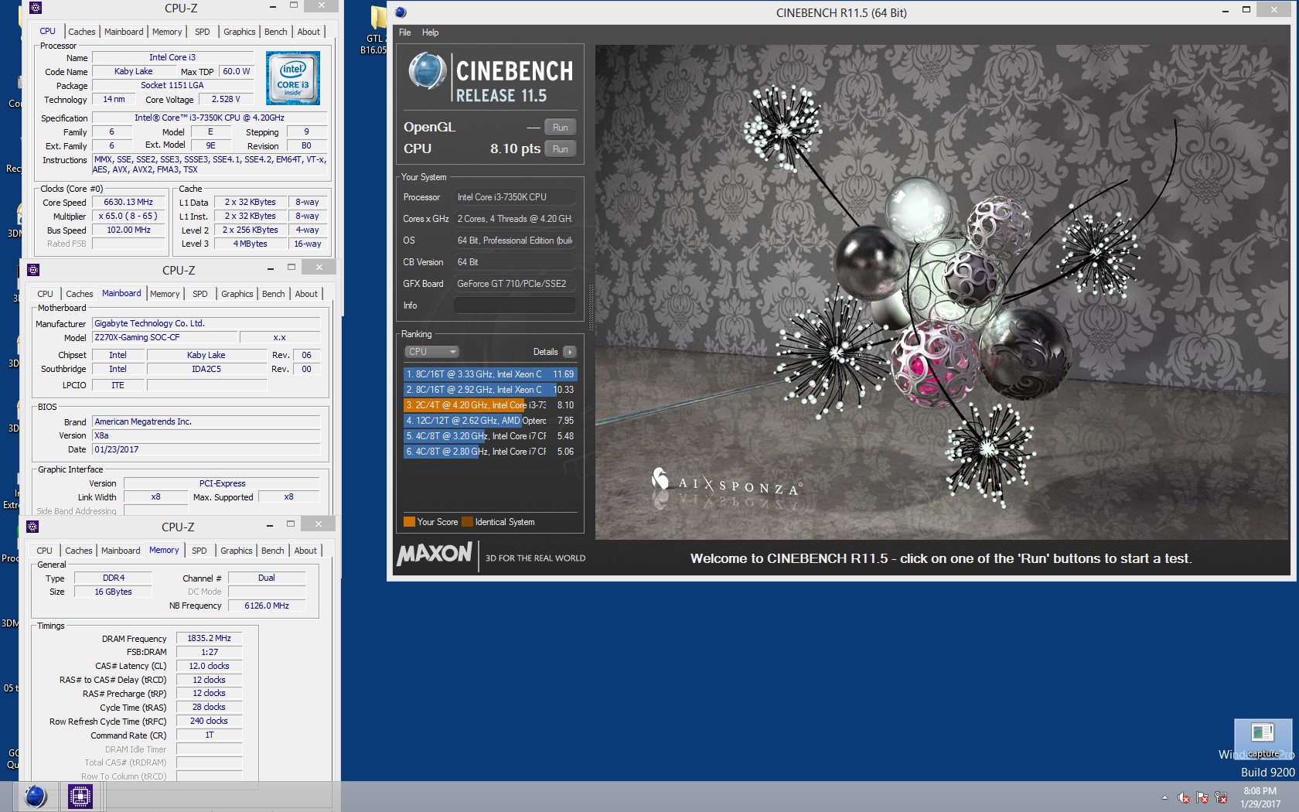
Task: Click the NB Frequency value 6126.0 MHz
Action: (x=267, y=606)
